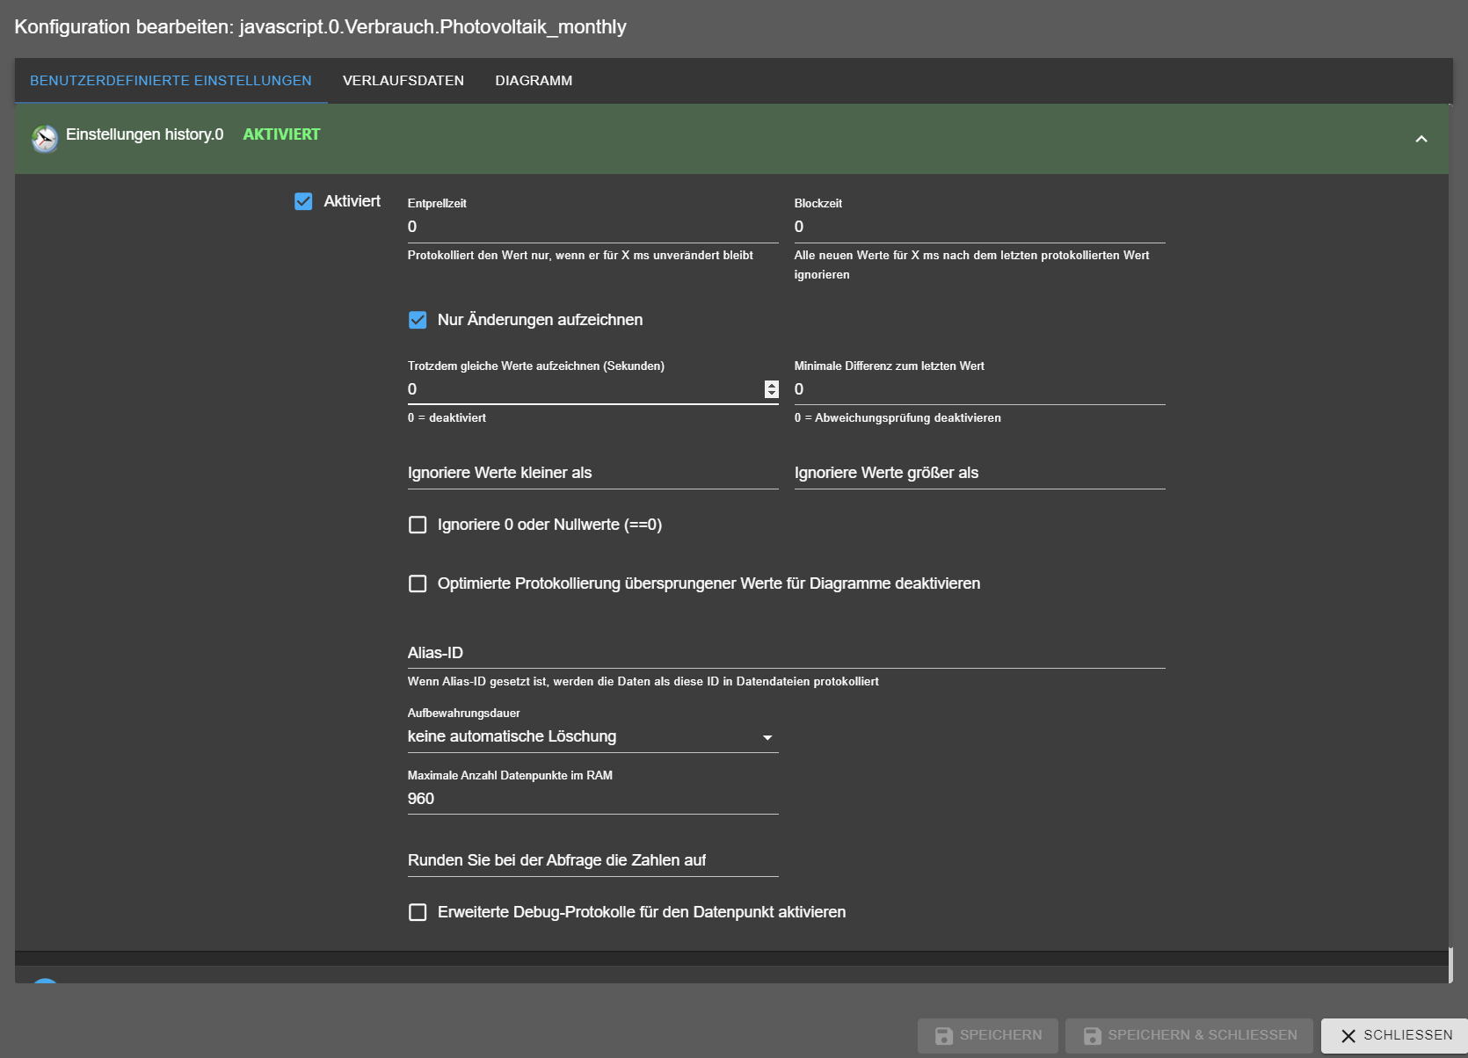The width and height of the screenshot is (1468, 1058).
Task: Click the Alias-ID input field
Action: [786, 653]
